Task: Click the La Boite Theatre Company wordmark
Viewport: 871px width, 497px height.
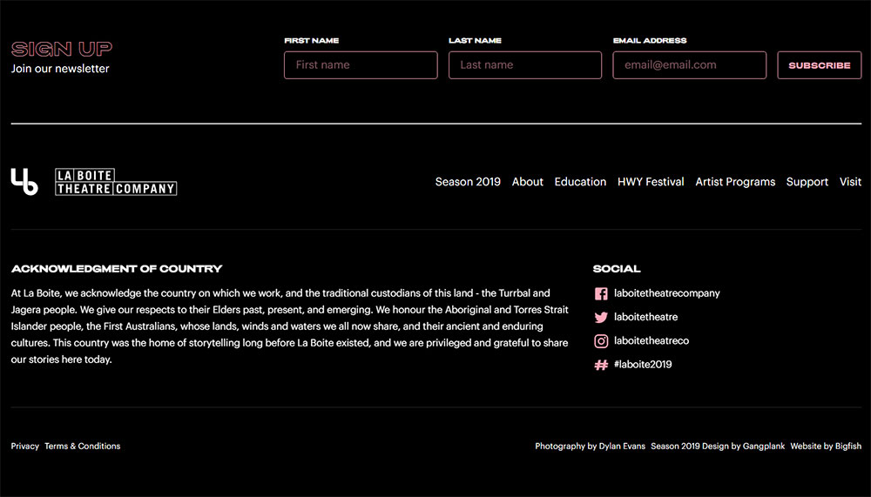Action: point(116,182)
